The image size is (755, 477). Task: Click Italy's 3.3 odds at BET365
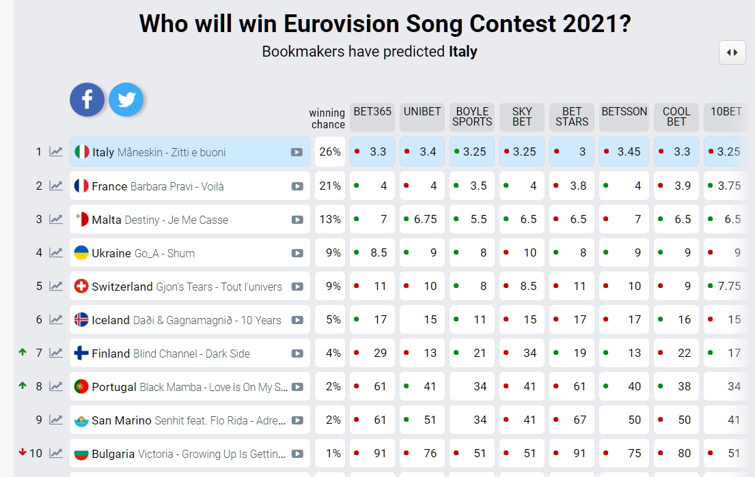[372, 152]
